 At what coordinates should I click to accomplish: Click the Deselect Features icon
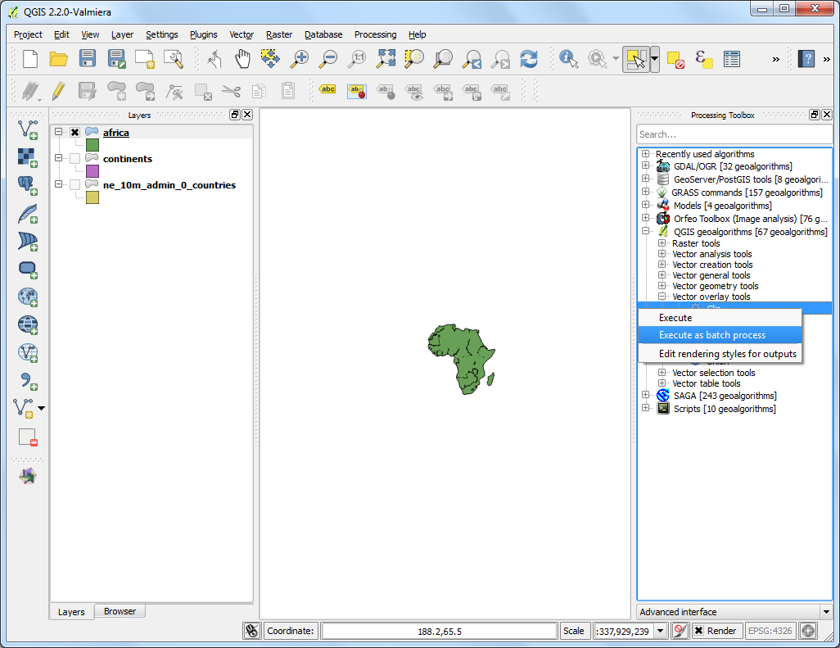click(675, 59)
